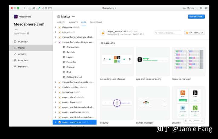Open the service-manager artboard thumbnail

click(153, 103)
